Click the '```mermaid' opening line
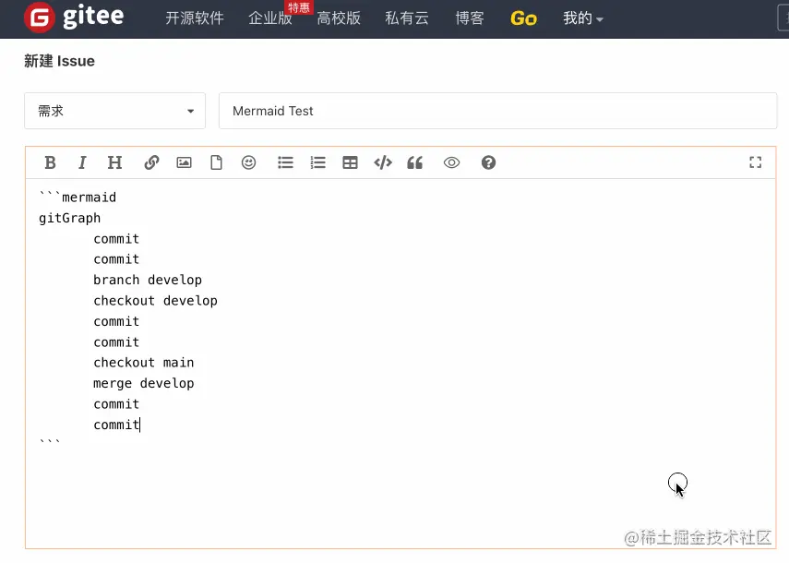Viewport: 789px width, 563px height. pos(78,197)
